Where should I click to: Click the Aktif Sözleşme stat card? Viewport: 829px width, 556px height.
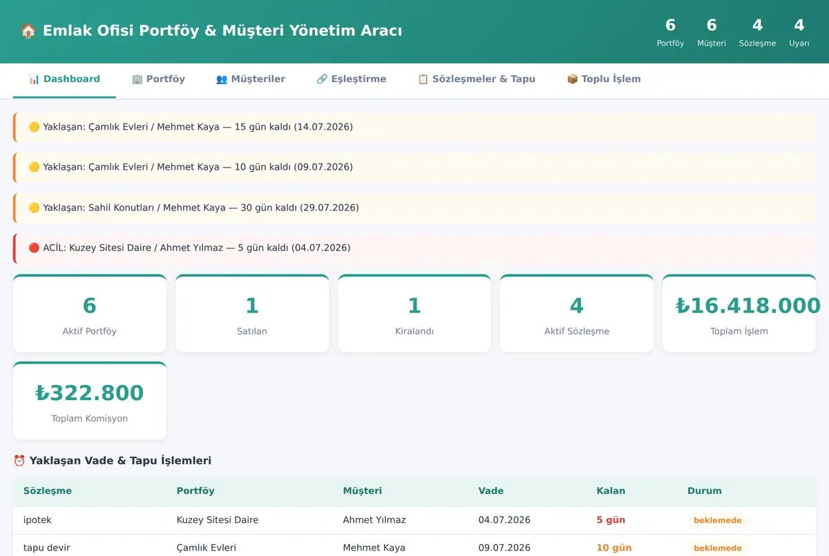[x=577, y=314]
